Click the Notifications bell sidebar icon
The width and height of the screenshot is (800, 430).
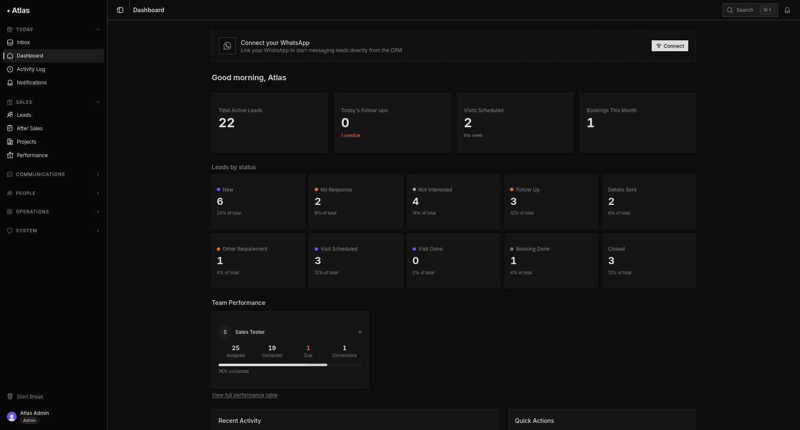pos(10,83)
